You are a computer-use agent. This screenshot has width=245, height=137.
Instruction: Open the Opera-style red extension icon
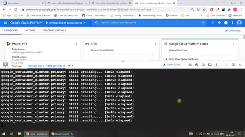pos(212,10)
